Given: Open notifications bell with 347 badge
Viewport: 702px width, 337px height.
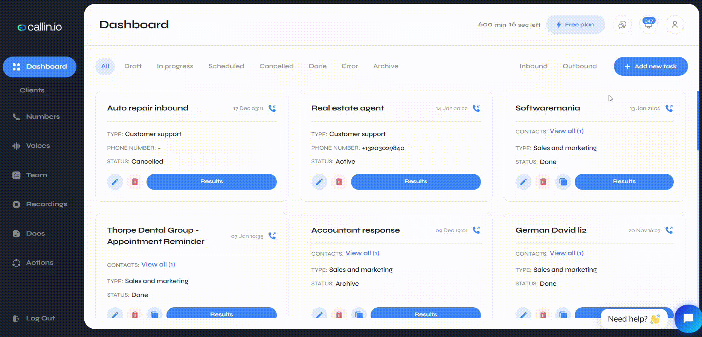Looking at the screenshot, I should tap(649, 25).
